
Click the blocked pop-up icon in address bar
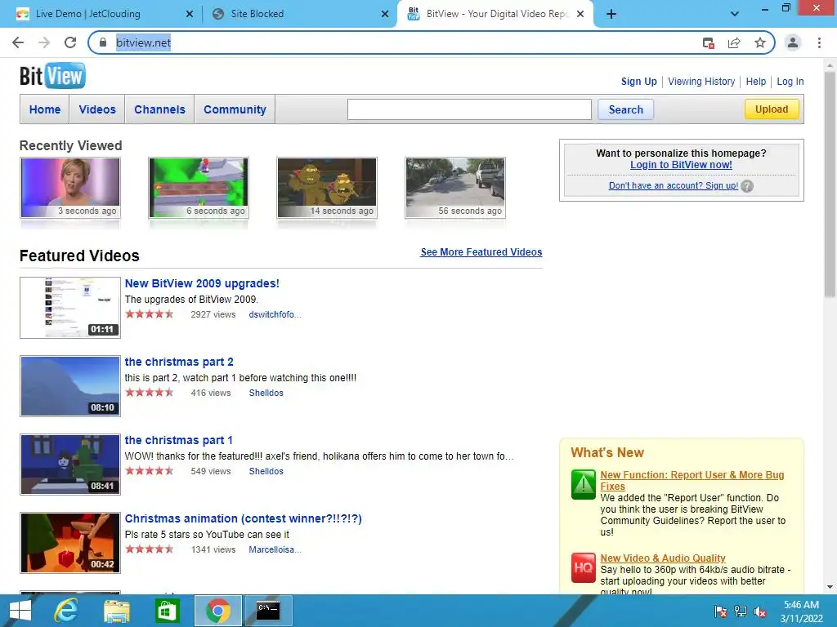tap(709, 42)
